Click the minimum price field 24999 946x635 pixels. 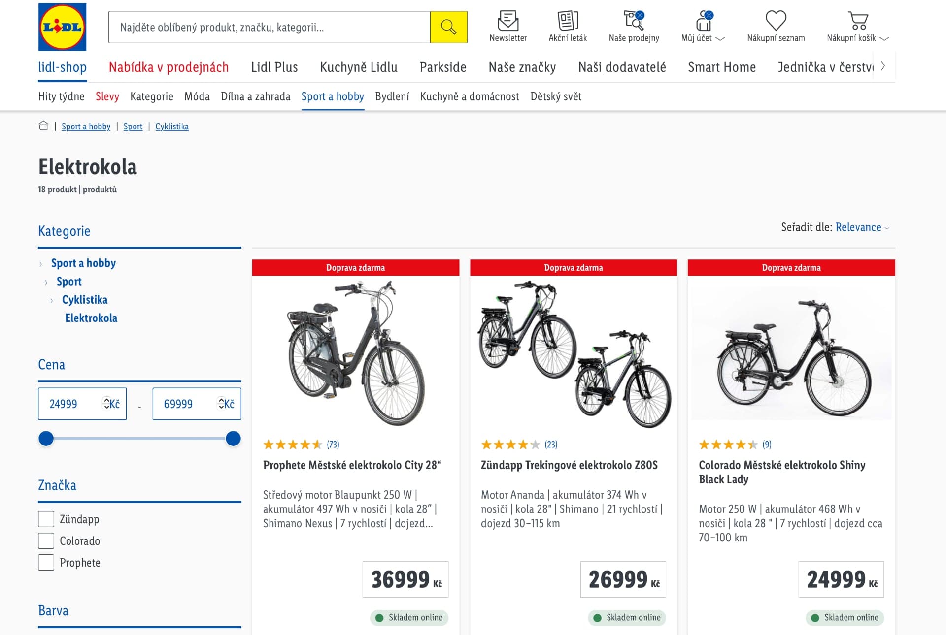point(82,404)
